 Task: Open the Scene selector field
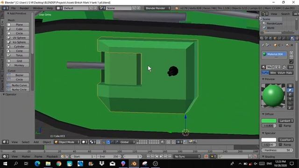point(119,8)
